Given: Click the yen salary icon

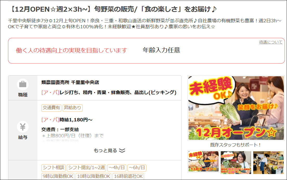Looking at the screenshot, I should pyautogui.click(x=23, y=127).
